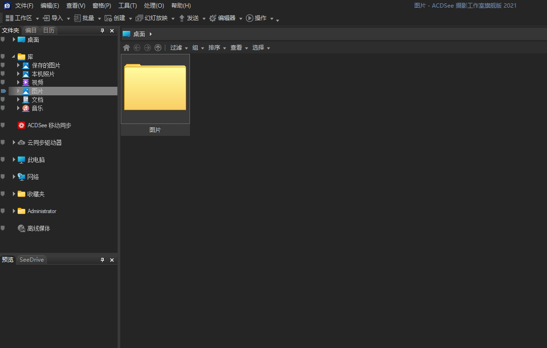Switch to the 日历 calendar tab
This screenshot has height=348, width=547.
[49, 31]
